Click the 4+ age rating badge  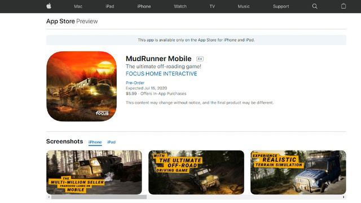[x=200, y=59]
